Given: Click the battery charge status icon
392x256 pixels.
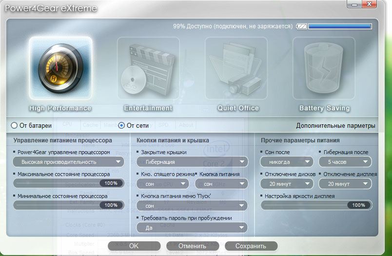Looking at the screenshot, I should (x=301, y=26).
